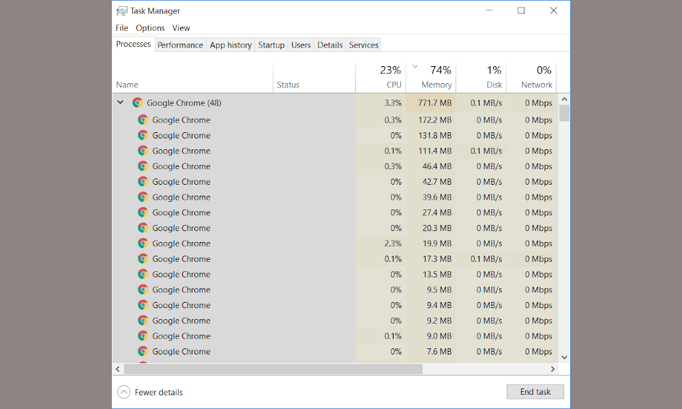Click the 3.3% CPU value

(393, 103)
